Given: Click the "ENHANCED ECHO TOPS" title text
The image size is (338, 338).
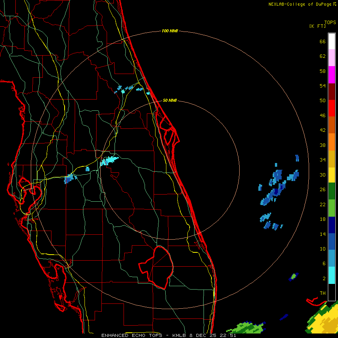Looking at the screenshot, I should coord(132,335).
